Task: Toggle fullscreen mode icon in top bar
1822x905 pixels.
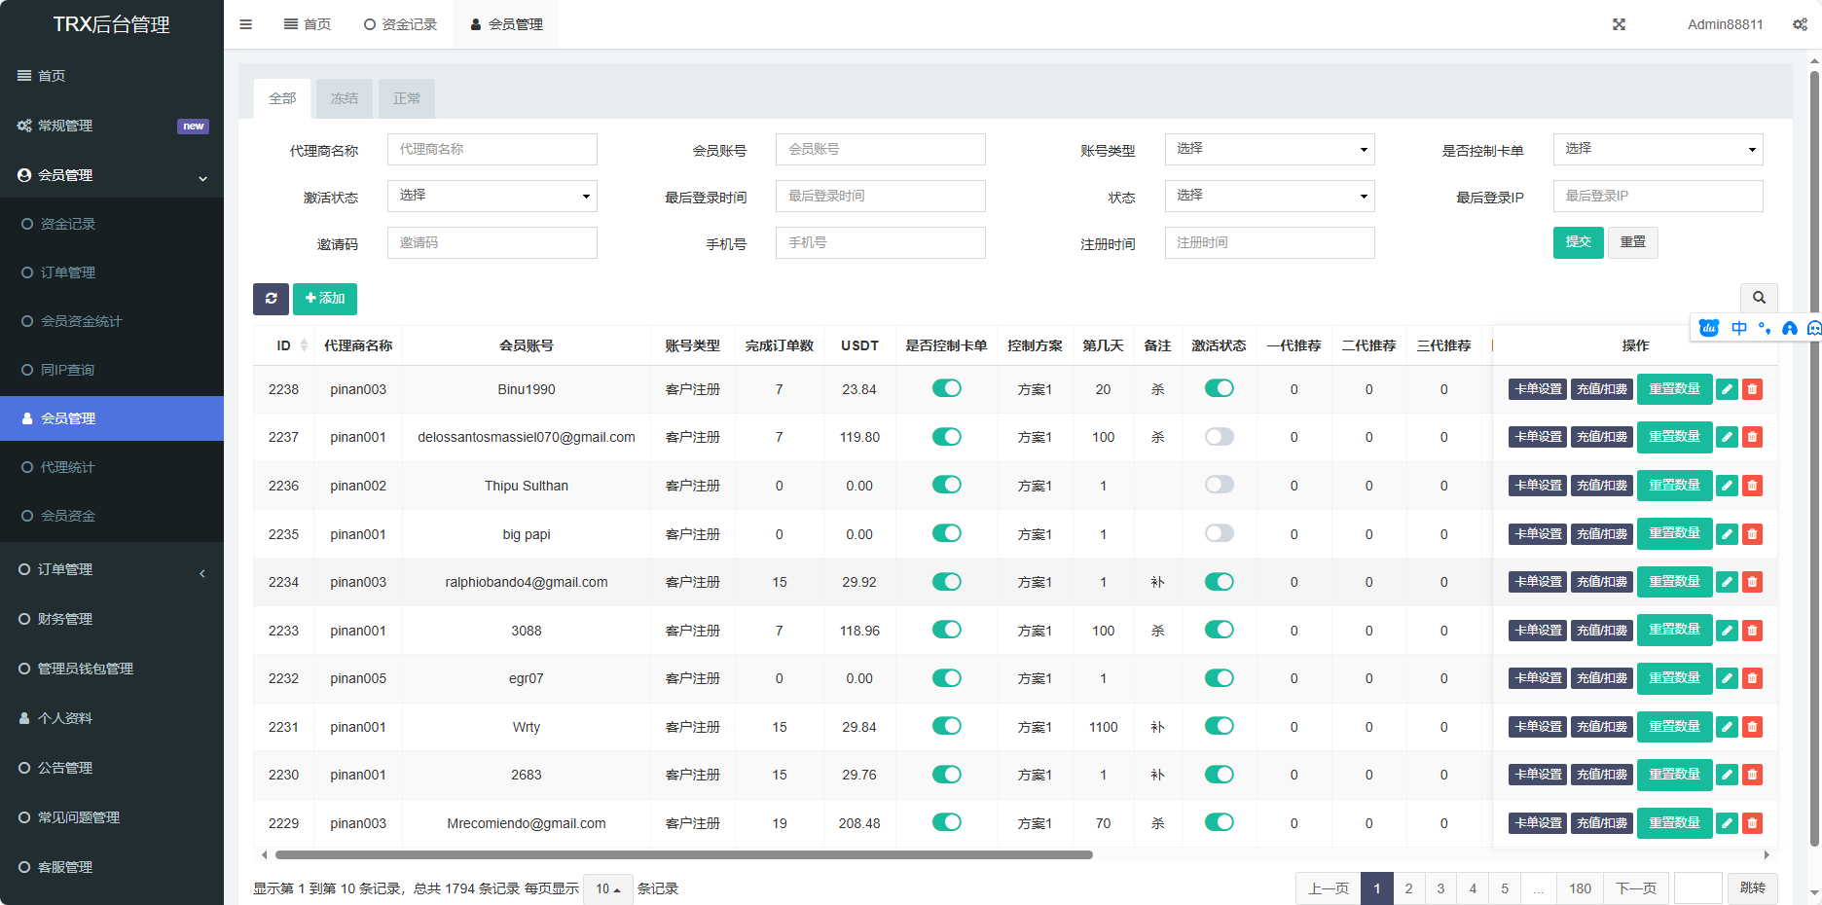Action: tap(1619, 24)
